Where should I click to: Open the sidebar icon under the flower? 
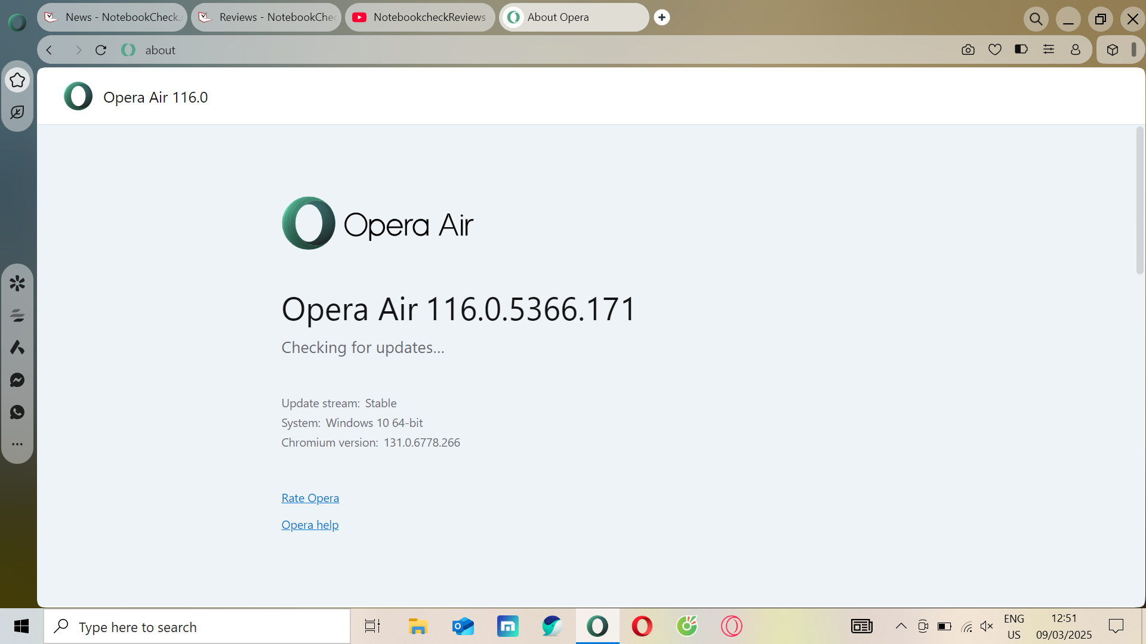tap(17, 315)
